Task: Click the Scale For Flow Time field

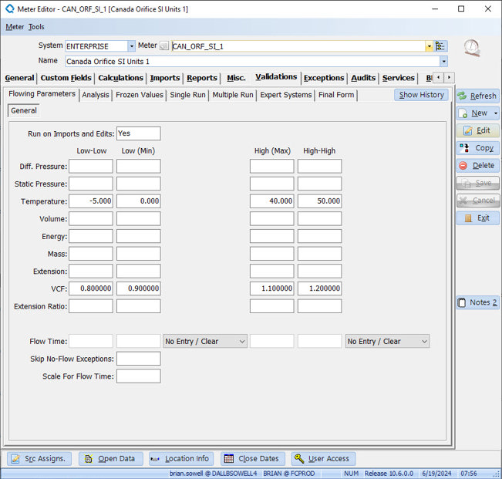Action: pyautogui.click(x=139, y=376)
